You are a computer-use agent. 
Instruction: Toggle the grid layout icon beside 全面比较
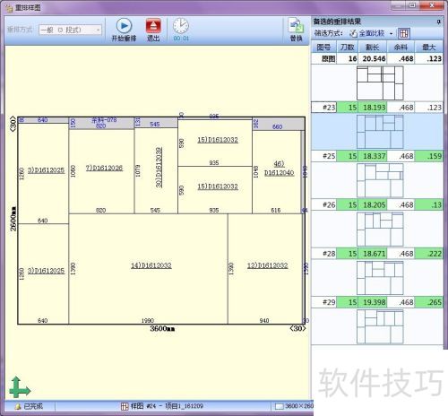404,33
